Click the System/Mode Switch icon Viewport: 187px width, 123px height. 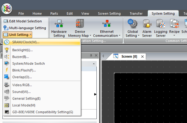click(7, 63)
